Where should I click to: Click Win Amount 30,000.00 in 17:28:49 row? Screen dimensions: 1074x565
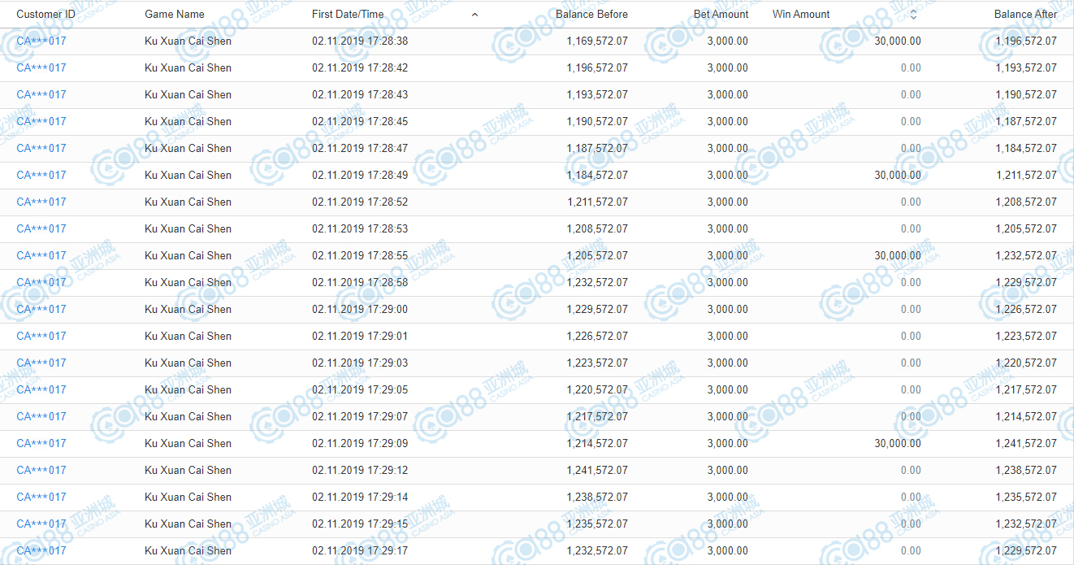coord(898,175)
